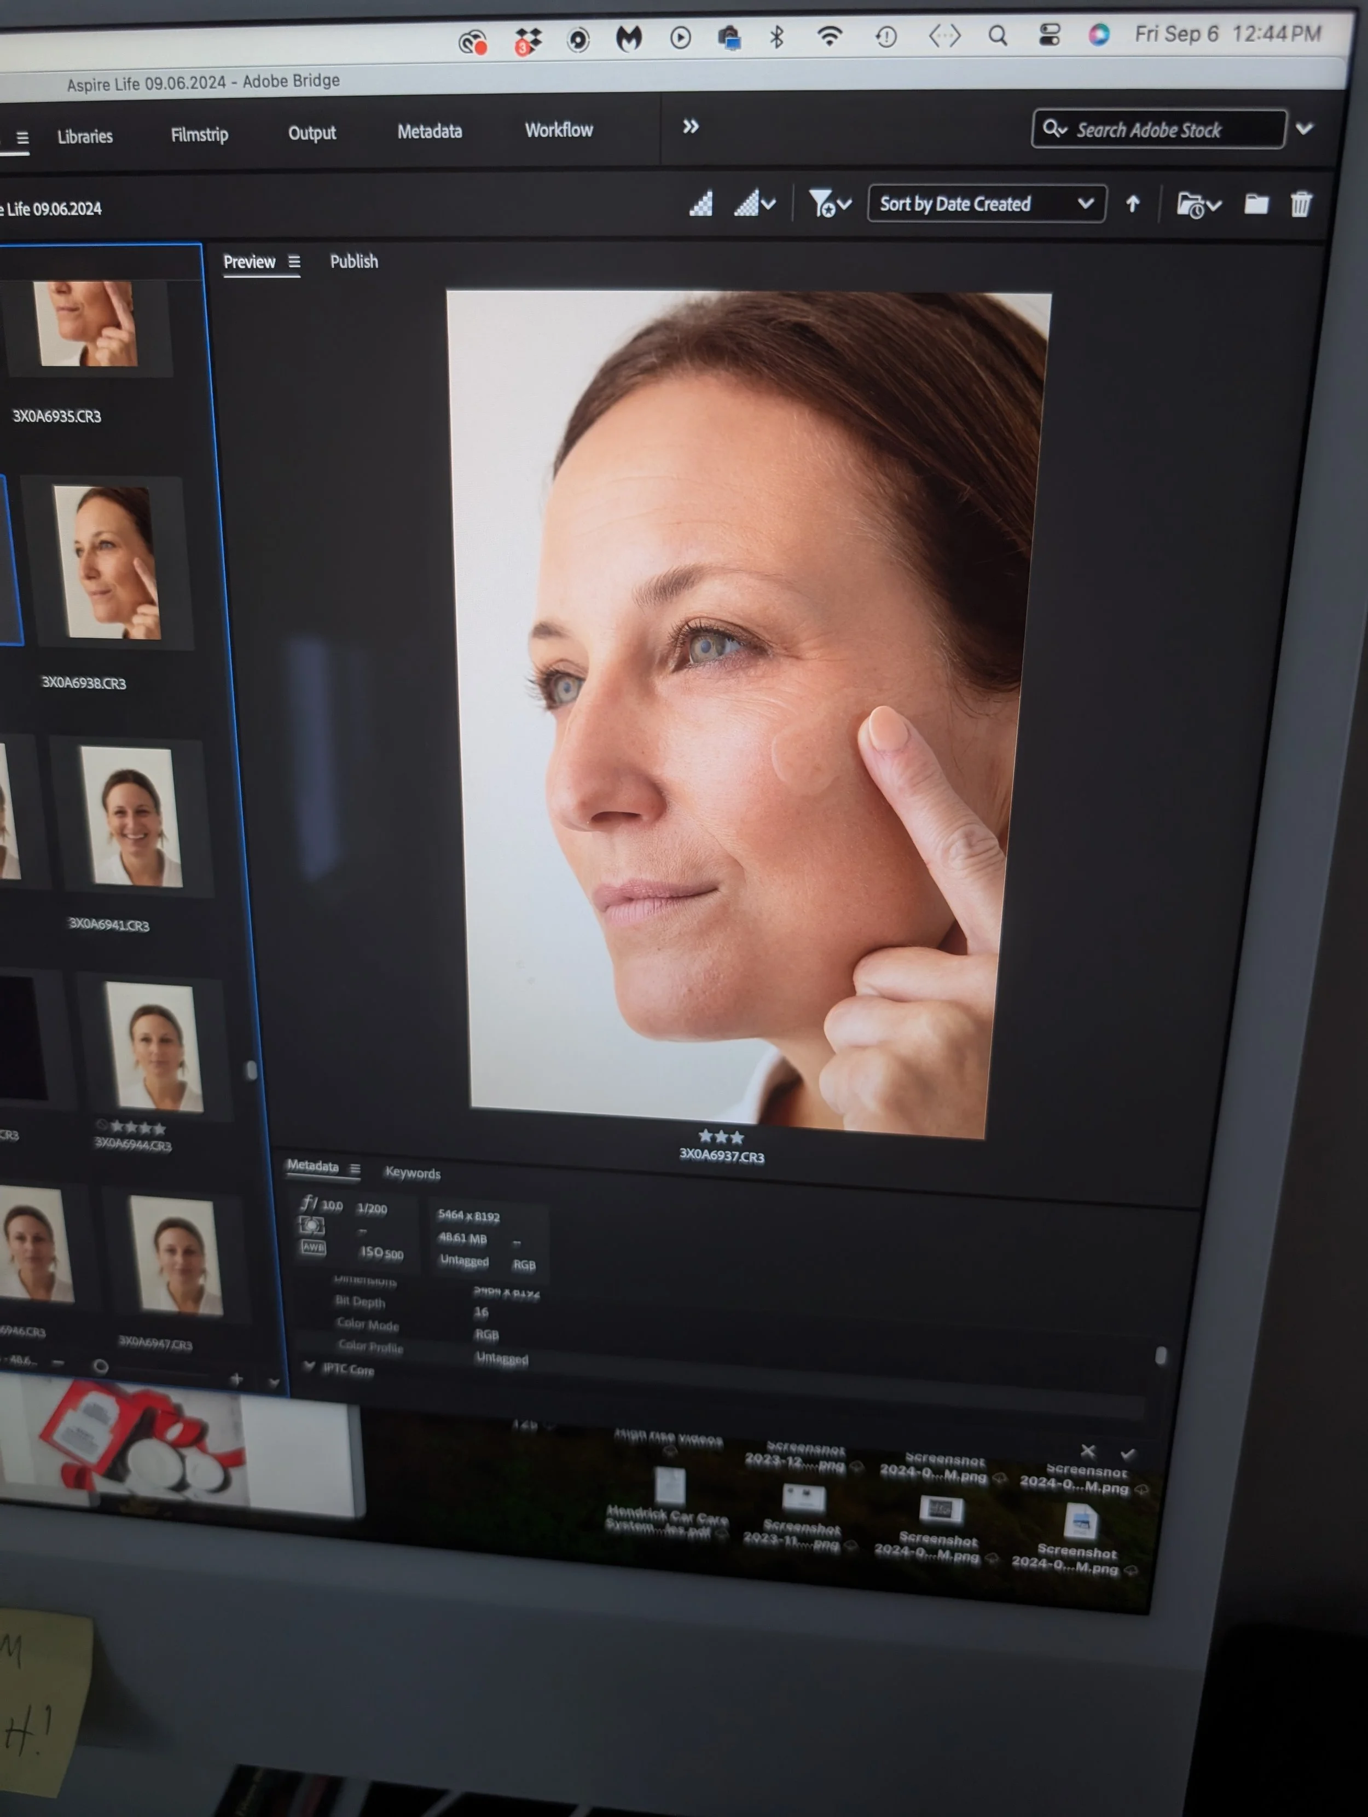
Task: Toggle ascending sort order arrow
Action: (1132, 204)
